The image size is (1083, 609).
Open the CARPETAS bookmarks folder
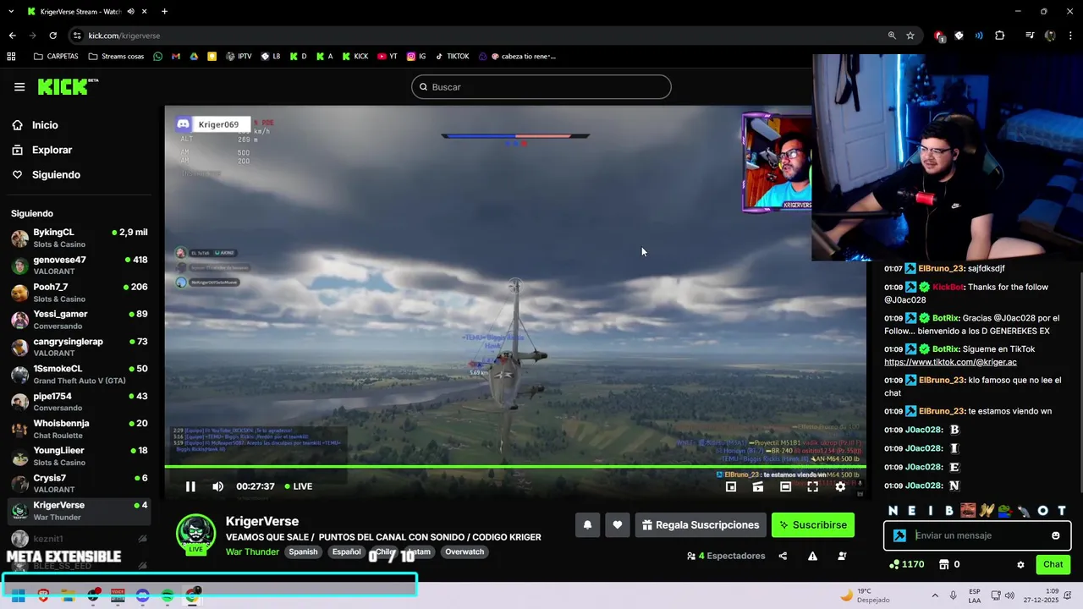(56, 57)
